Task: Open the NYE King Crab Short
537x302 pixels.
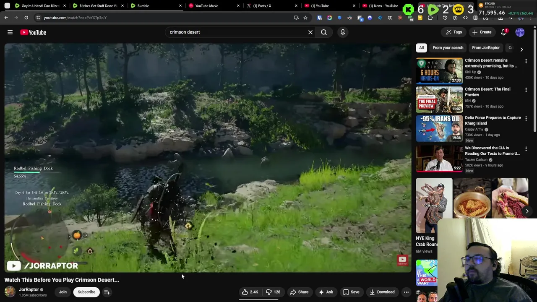Action: [434, 206]
